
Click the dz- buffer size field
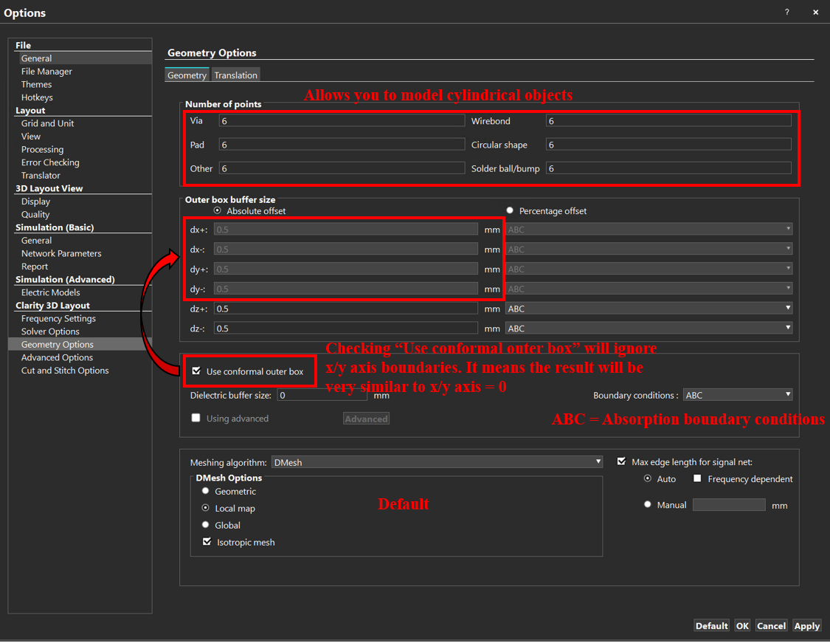tap(346, 329)
